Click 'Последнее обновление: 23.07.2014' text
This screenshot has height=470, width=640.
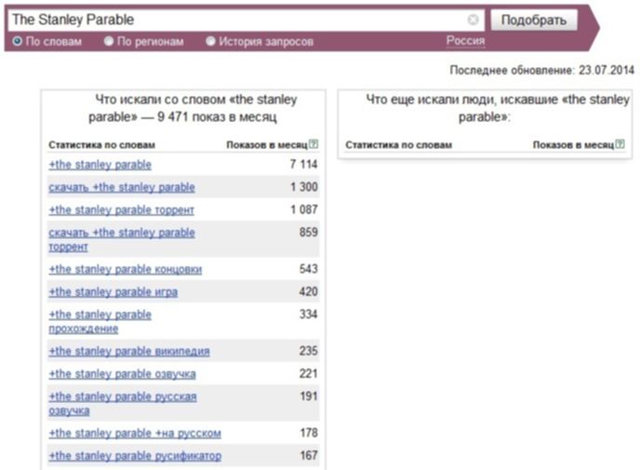coord(542,70)
